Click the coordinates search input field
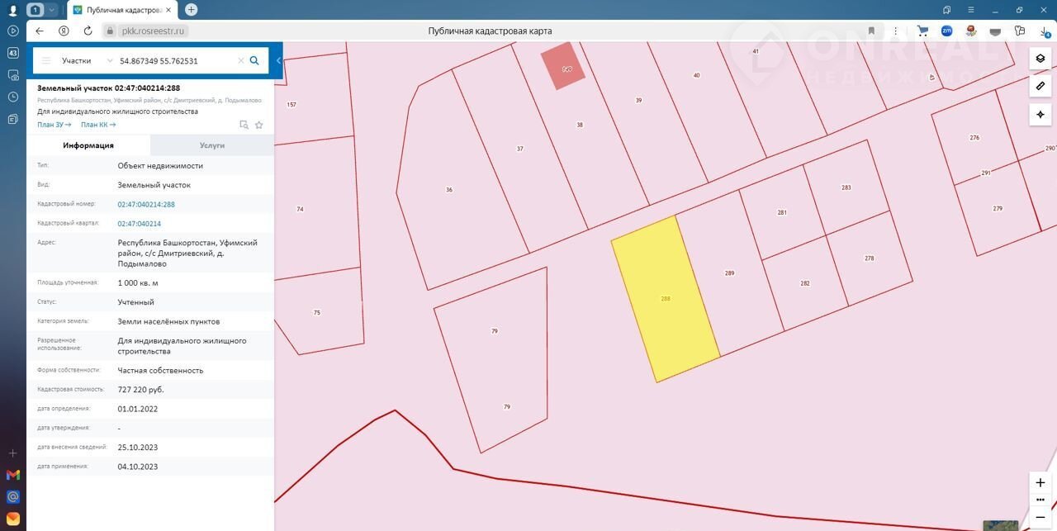Image resolution: width=1057 pixels, height=531 pixels. 176,60
